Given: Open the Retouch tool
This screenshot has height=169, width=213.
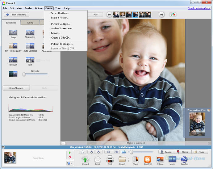Looking at the screenshot, I should pyautogui.click(x=13, y=60).
